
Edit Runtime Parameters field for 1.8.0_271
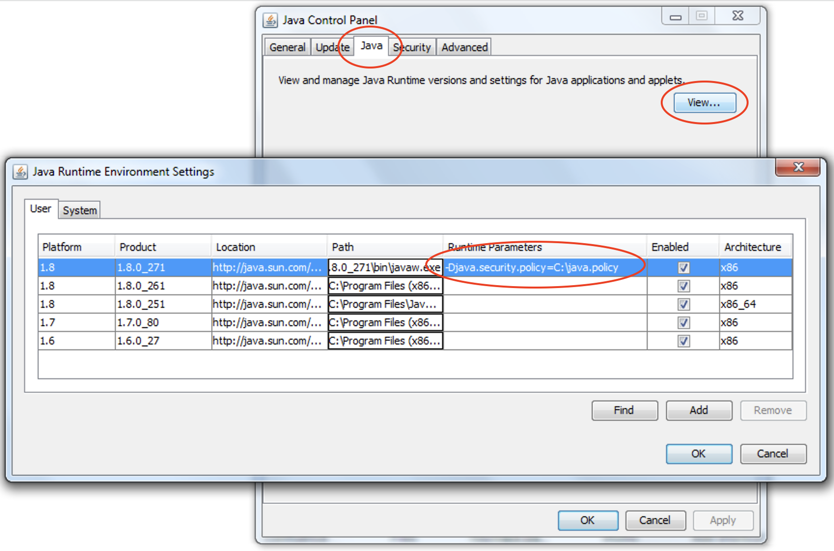pos(544,268)
